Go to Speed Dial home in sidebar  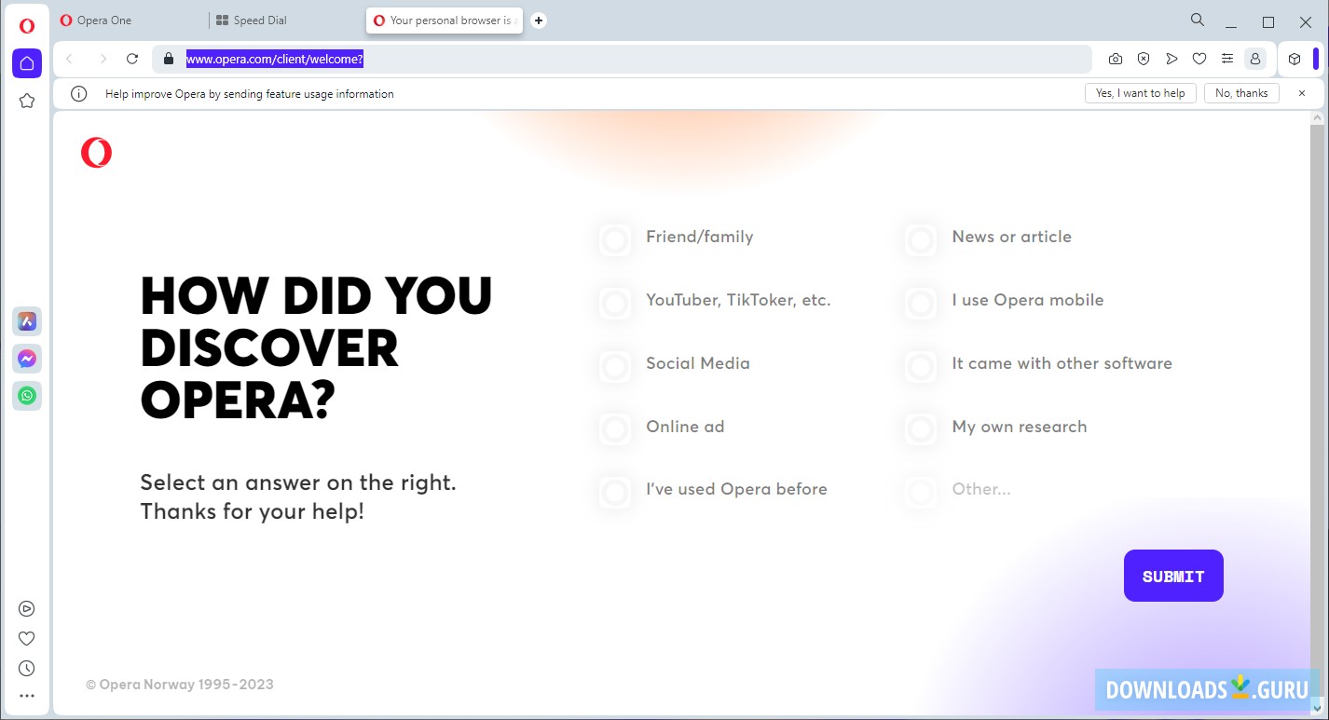pyautogui.click(x=27, y=63)
